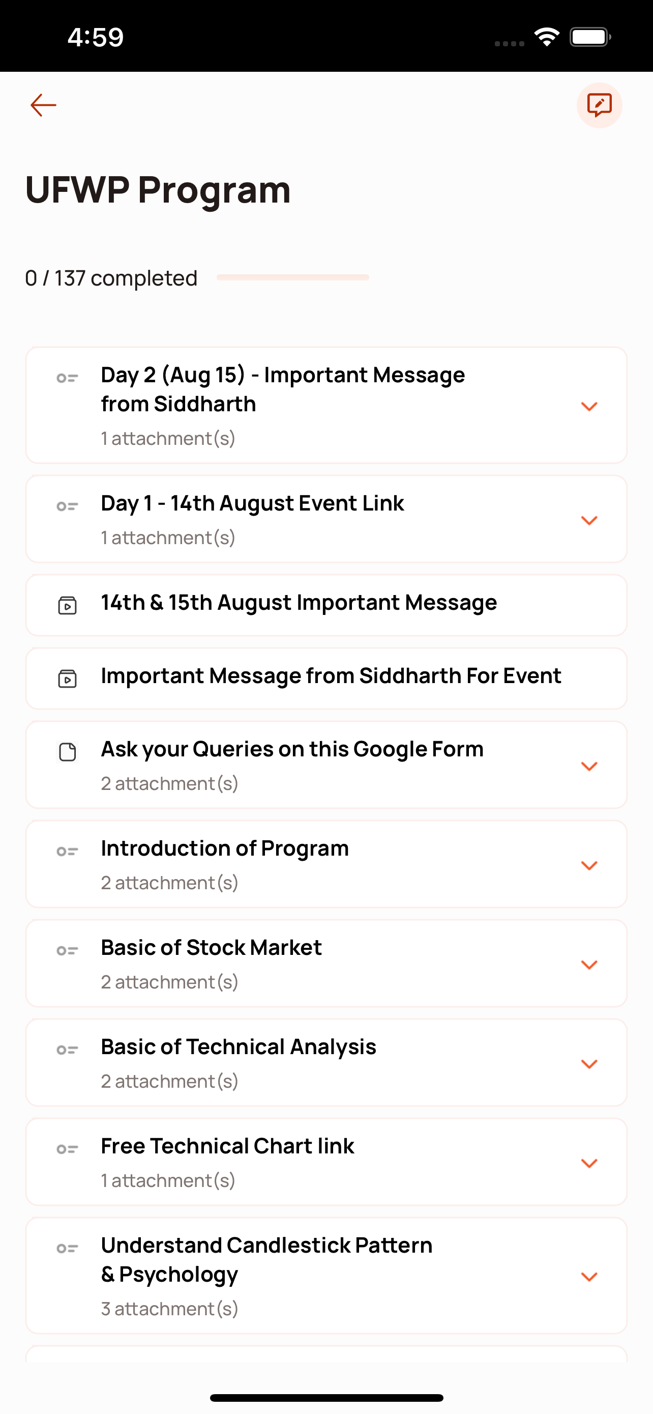Expand Introduction of Program chevron

coord(589,865)
